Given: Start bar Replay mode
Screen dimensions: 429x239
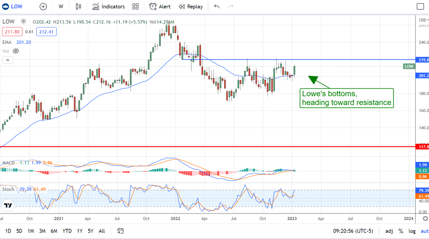Looking at the screenshot, I should tap(191, 6).
